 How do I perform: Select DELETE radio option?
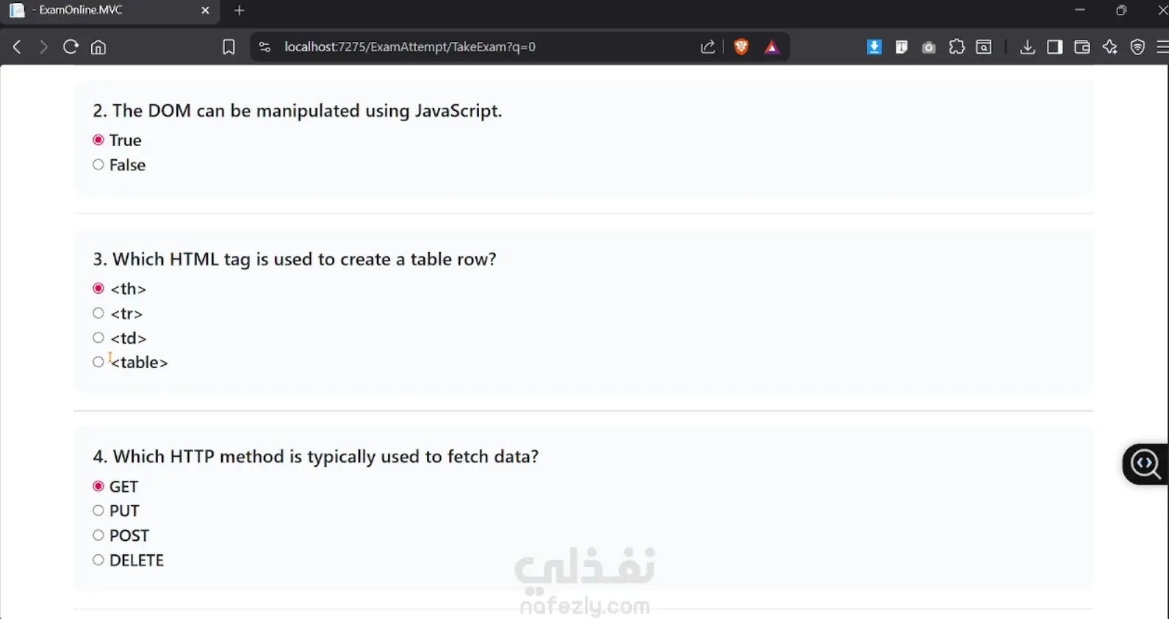(98, 560)
